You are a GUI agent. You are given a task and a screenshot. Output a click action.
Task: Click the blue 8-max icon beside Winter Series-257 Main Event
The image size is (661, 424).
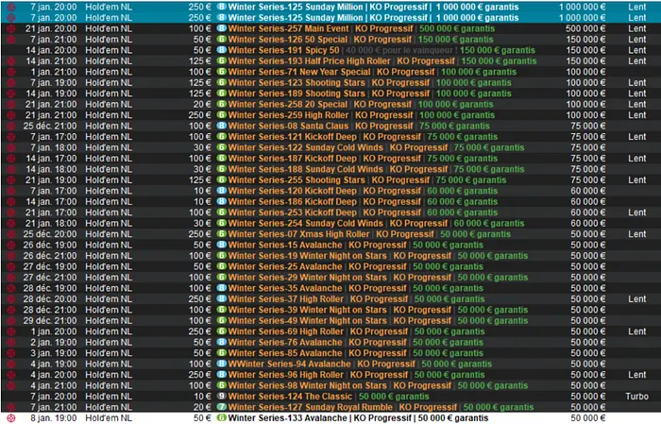click(222, 28)
